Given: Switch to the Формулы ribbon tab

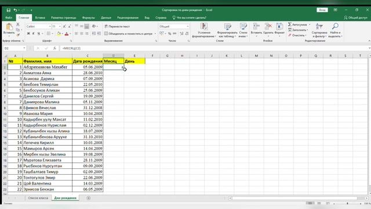Looking at the screenshot, I should pos(89,17).
